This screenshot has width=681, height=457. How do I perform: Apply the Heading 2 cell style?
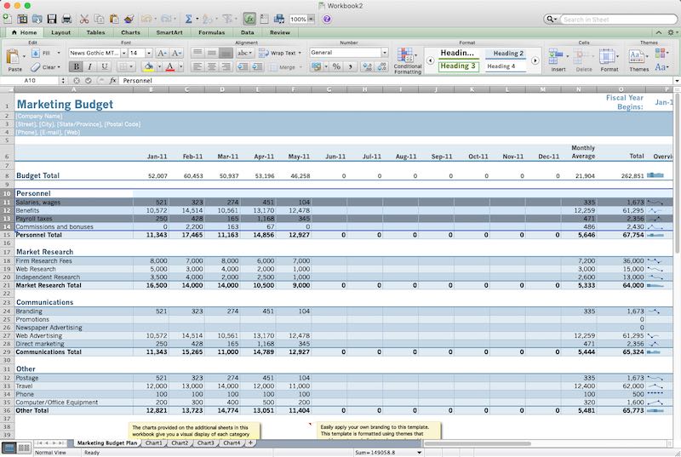point(506,54)
